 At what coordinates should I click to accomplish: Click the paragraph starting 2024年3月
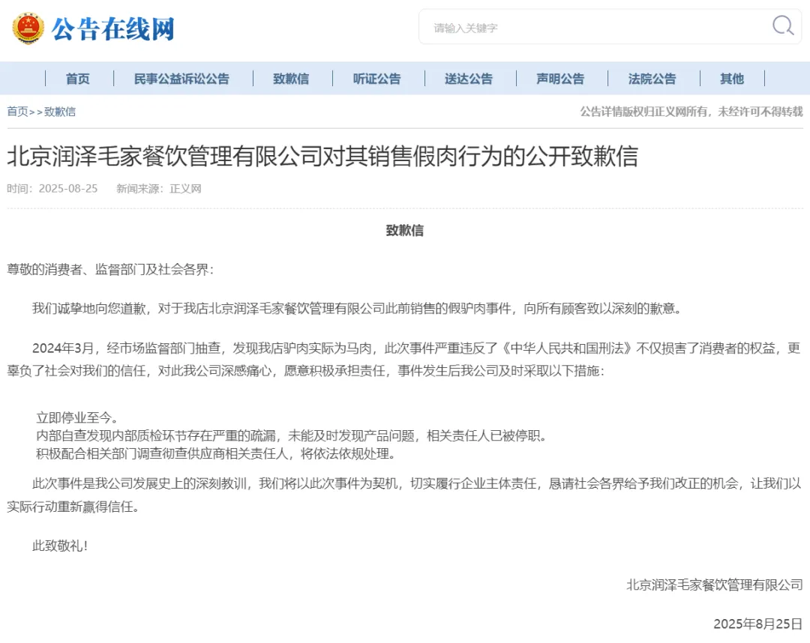point(404,360)
